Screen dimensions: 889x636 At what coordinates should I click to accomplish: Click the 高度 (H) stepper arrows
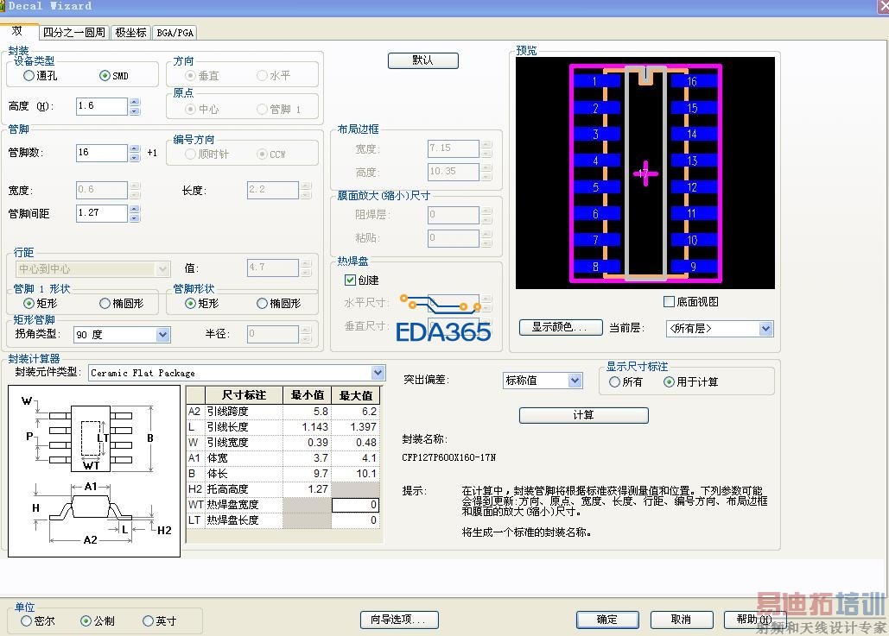coord(135,106)
